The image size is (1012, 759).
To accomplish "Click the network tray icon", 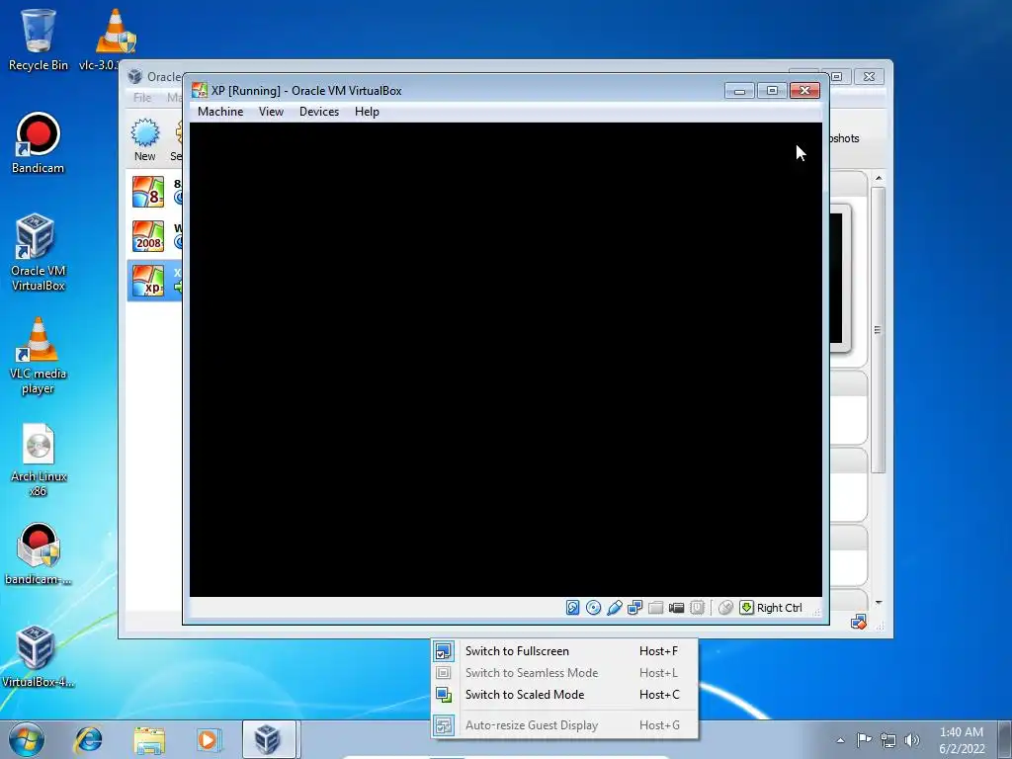I will [x=888, y=740].
